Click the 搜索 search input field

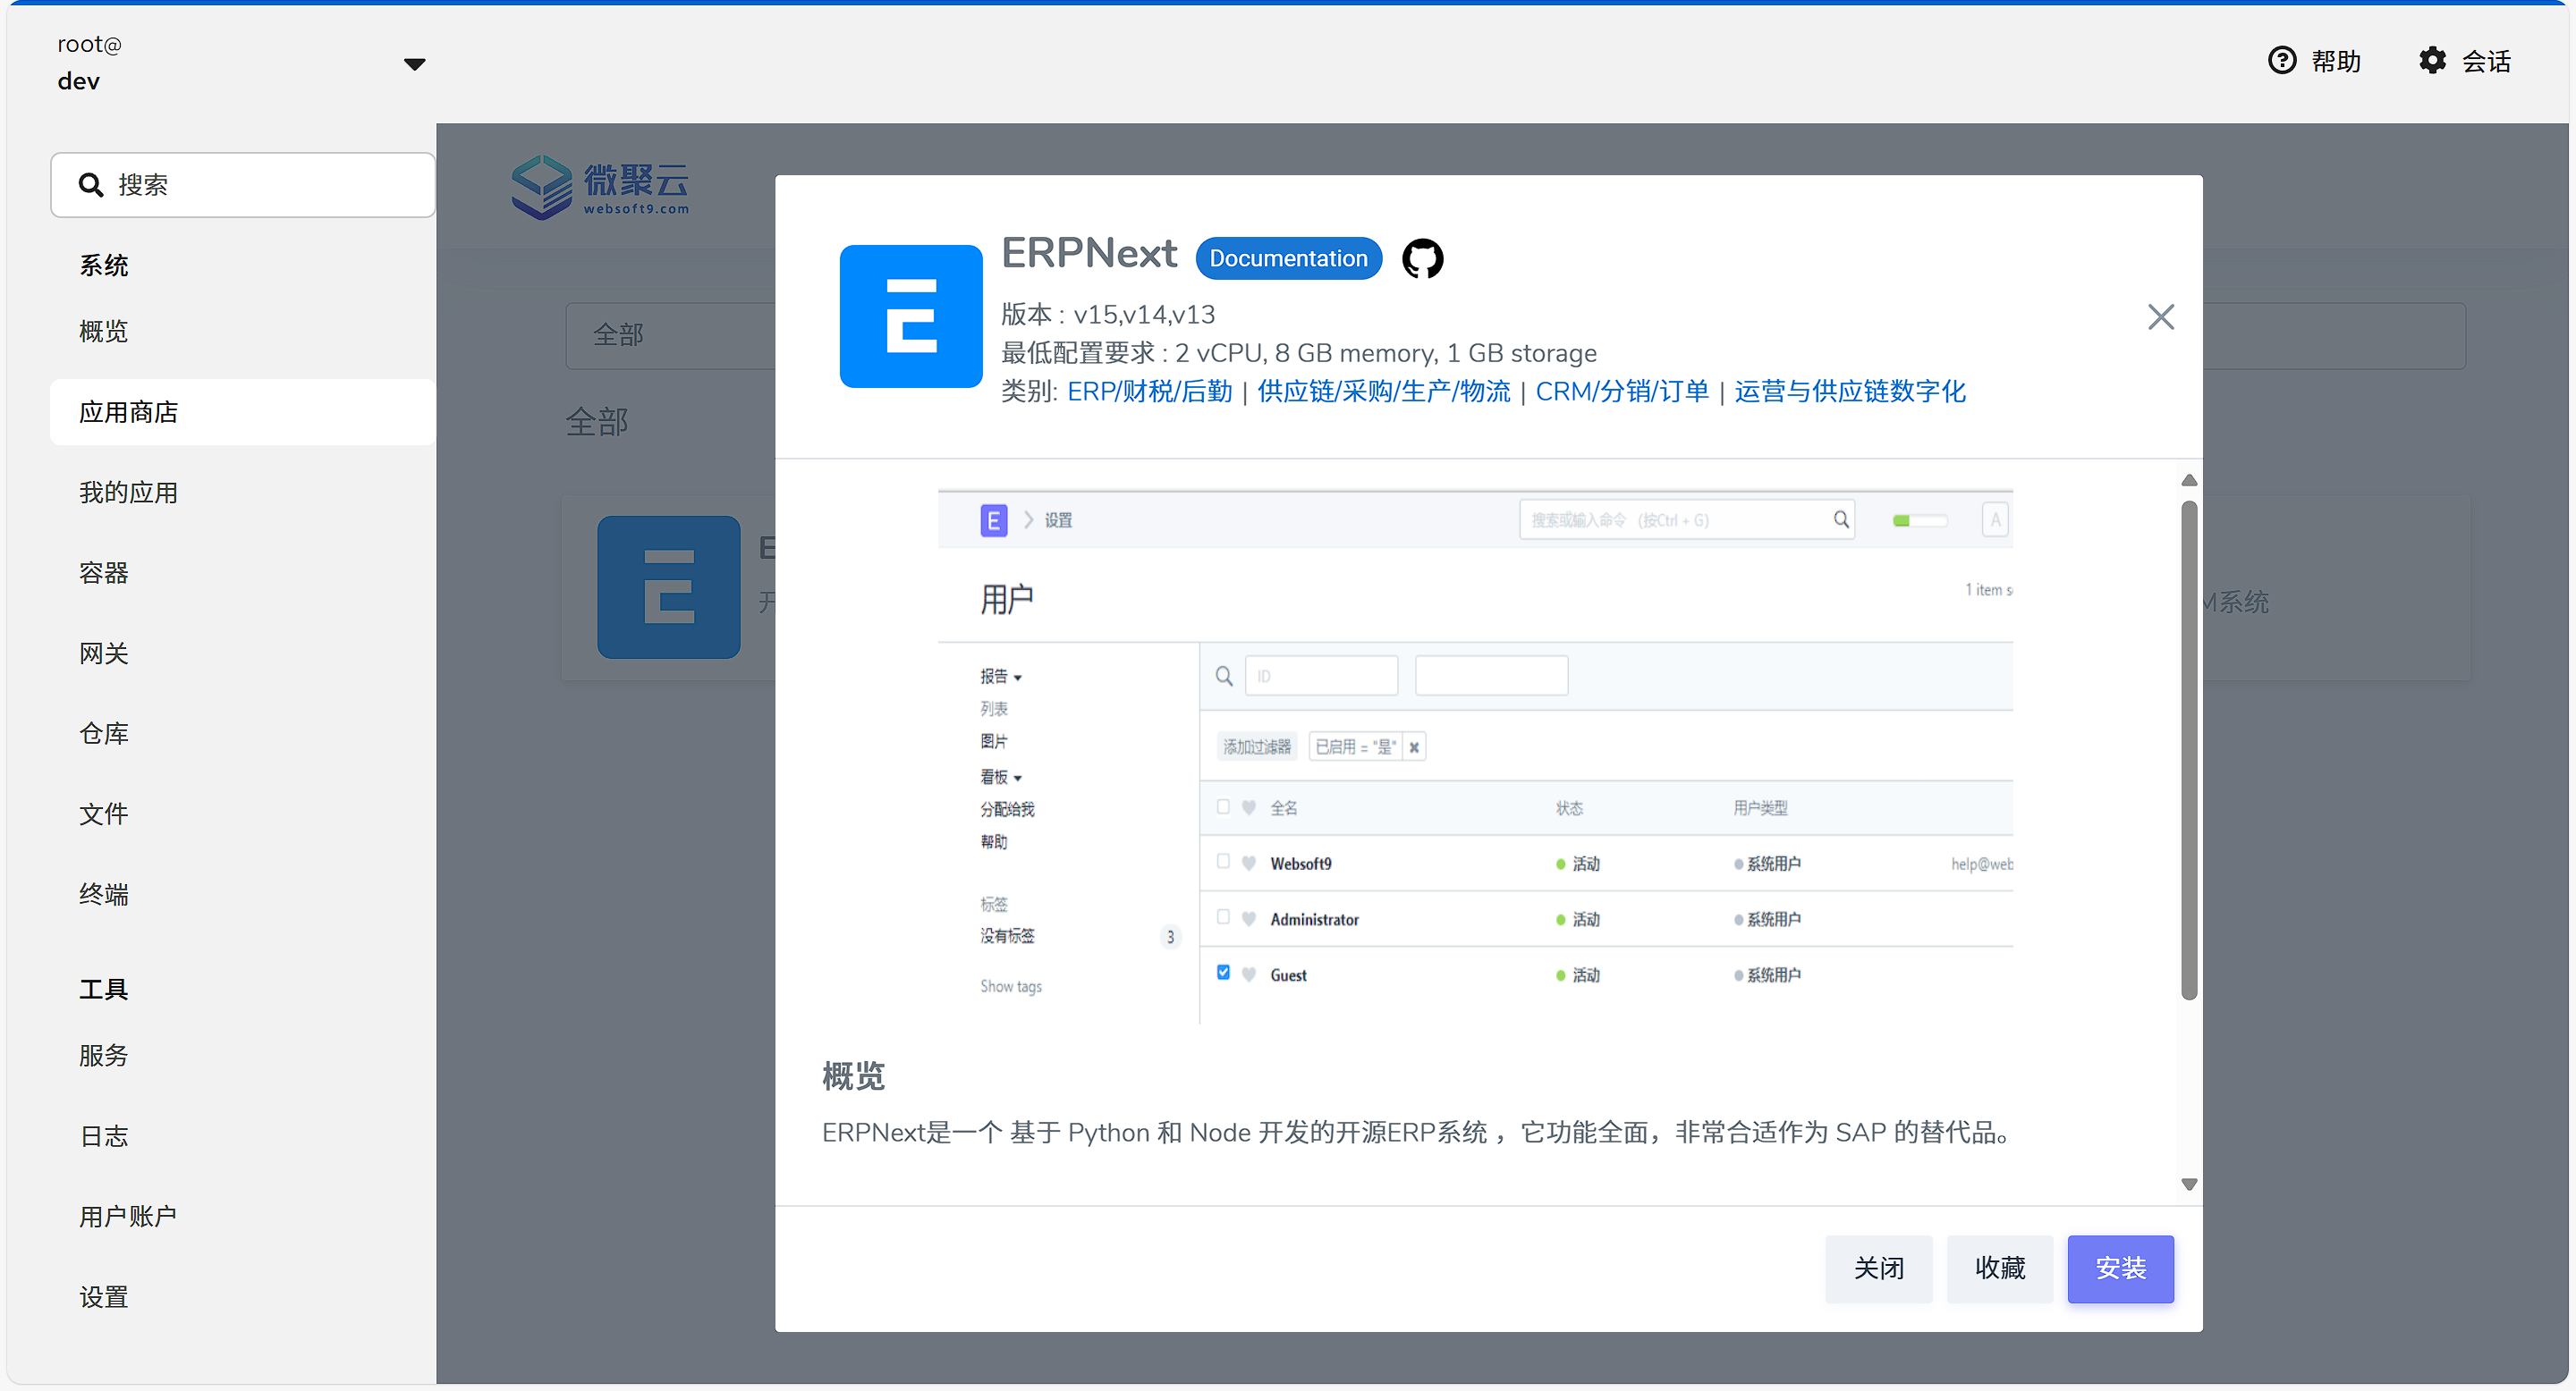point(200,185)
